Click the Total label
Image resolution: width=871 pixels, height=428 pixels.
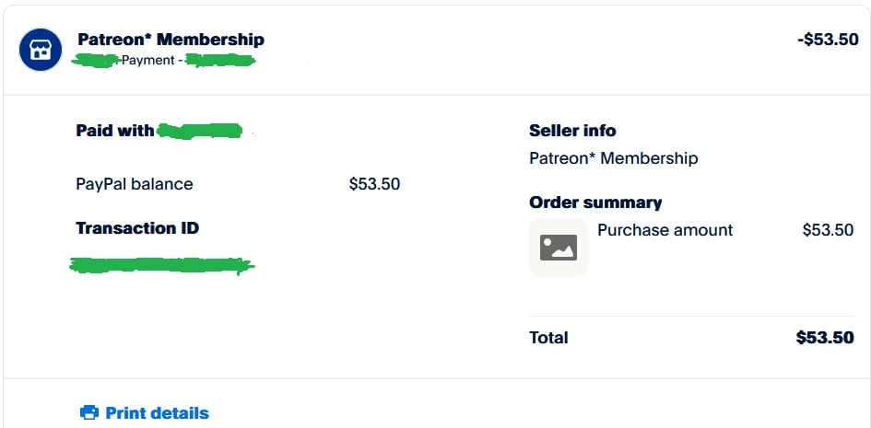pyautogui.click(x=548, y=338)
